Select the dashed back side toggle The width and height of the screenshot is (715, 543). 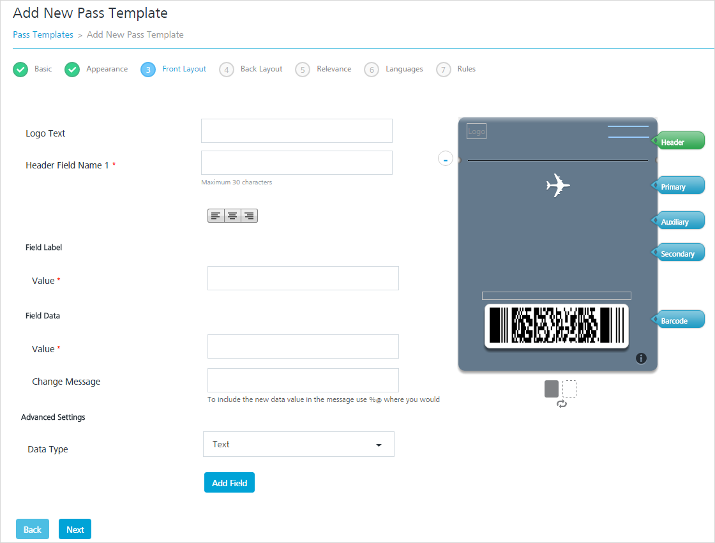coord(569,389)
